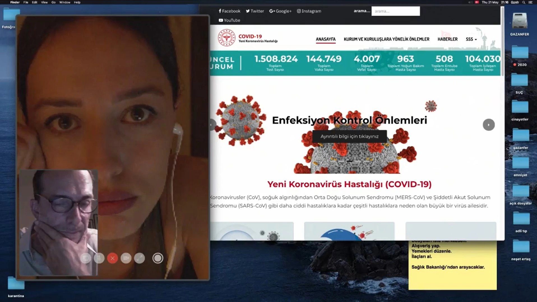Image resolution: width=537 pixels, height=302 pixels.
Task: Click 'Ayrıntılı bilgi için tıklayınız' button
Action: 349,136
